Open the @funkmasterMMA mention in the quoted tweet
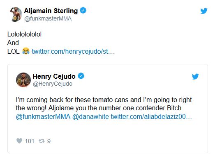 [x=43, y=117]
